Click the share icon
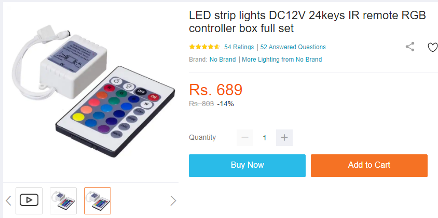 (x=410, y=47)
